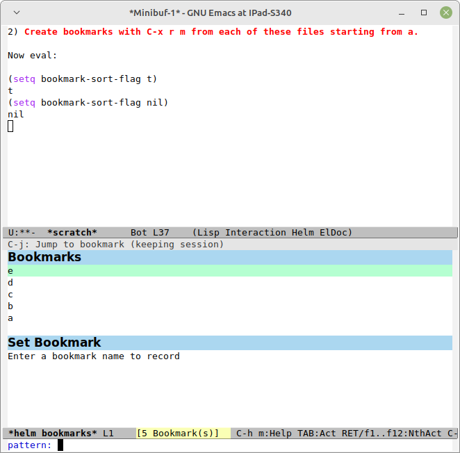Click '*helm bookmarks*' in Helm mode line
Image resolution: width=460 pixels, height=453 pixels.
coord(53,433)
